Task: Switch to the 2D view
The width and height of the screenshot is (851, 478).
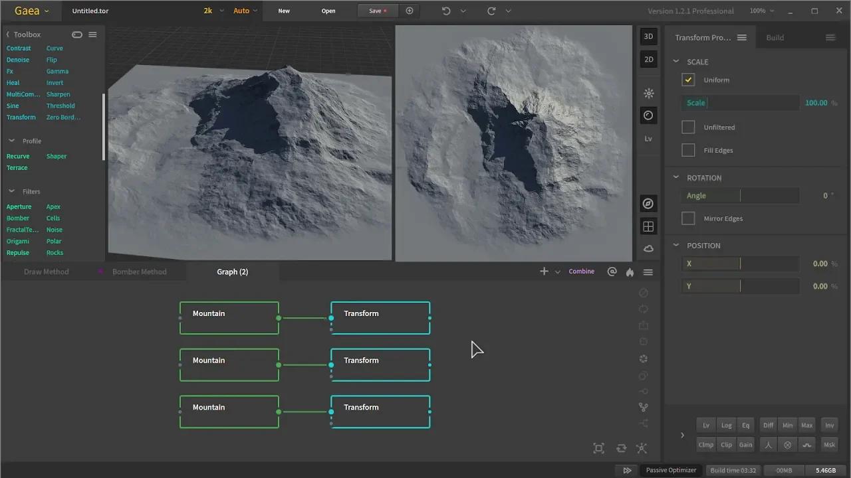Action: pos(648,59)
